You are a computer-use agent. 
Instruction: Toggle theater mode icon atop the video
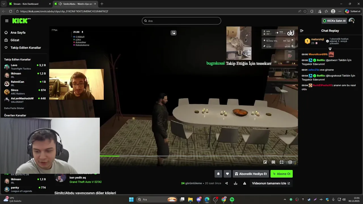(x=174, y=33)
